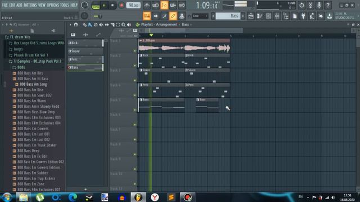Open the ADD menu

(20, 5)
